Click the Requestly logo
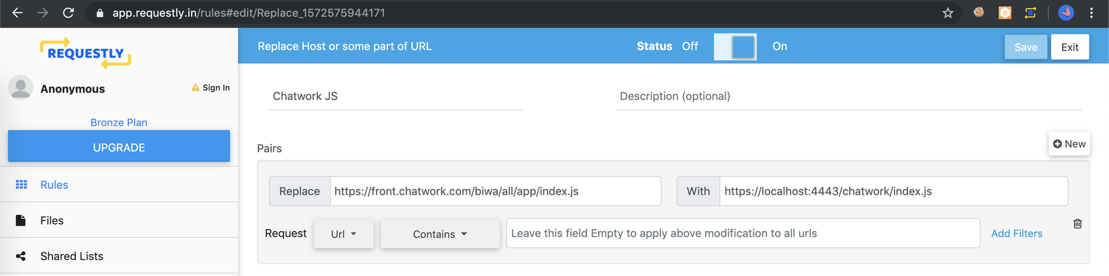The height and width of the screenshot is (276, 1109). click(x=85, y=53)
